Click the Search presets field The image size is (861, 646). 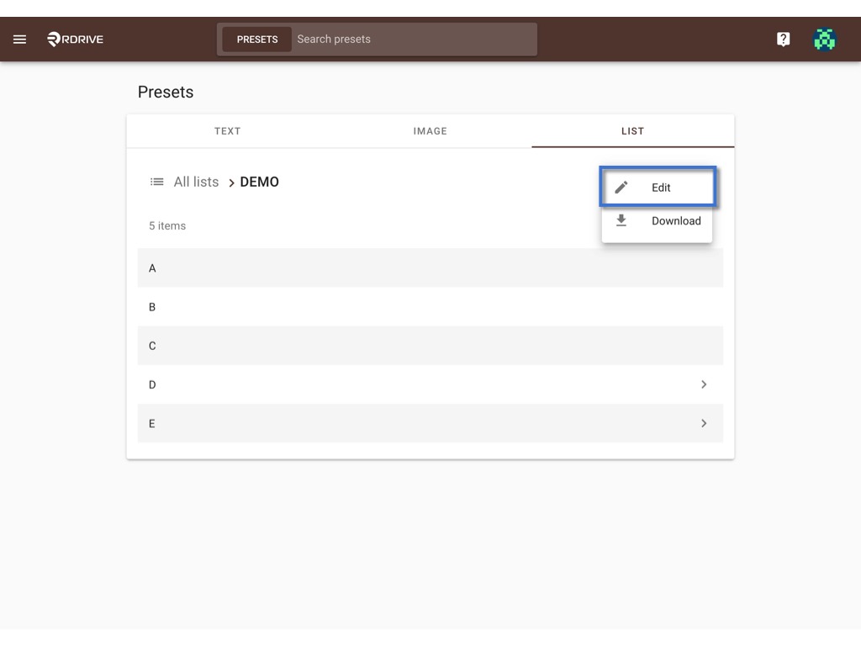click(414, 39)
